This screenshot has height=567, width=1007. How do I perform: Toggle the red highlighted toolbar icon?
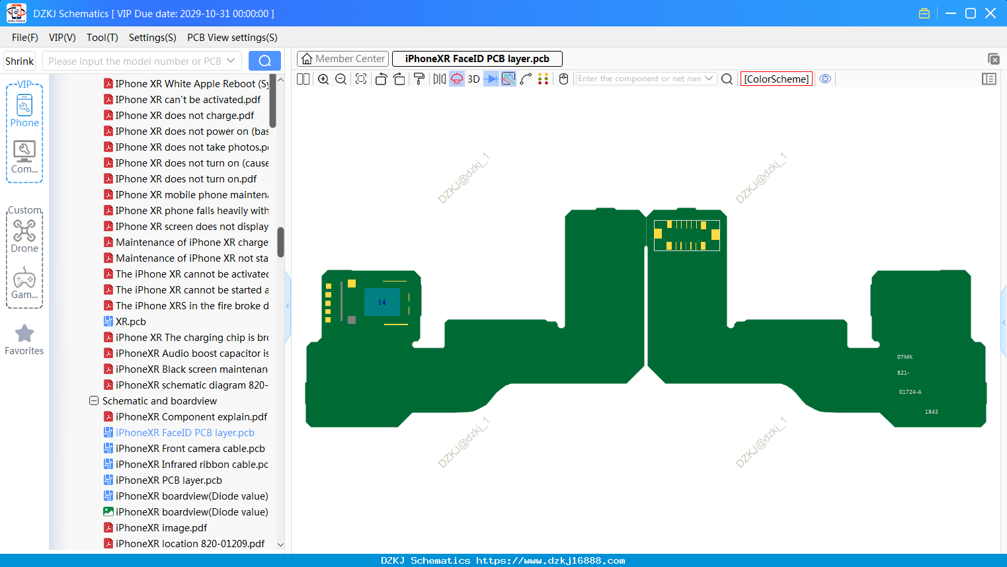click(x=457, y=79)
